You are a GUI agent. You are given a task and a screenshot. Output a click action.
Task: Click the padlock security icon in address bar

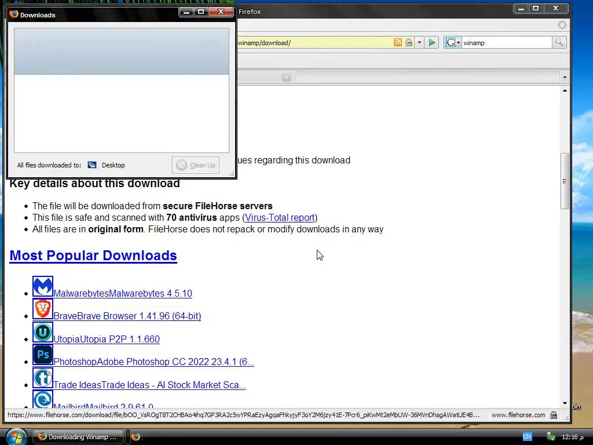point(409,42)
